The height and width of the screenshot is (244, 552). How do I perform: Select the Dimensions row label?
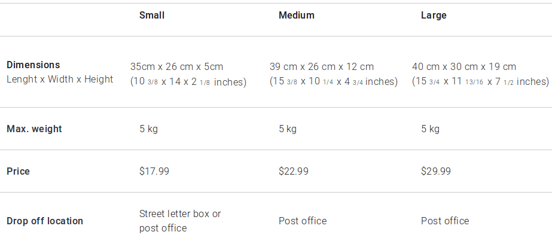coord(33,65)
